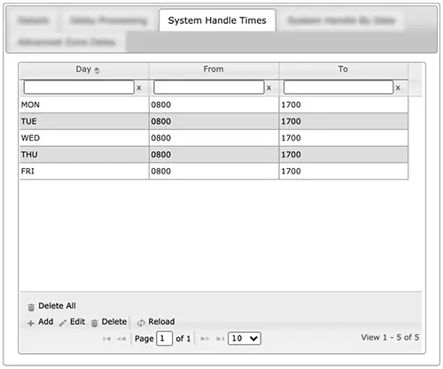
Task: Clear the From filter with x
Action: click(x=268, y=88)
